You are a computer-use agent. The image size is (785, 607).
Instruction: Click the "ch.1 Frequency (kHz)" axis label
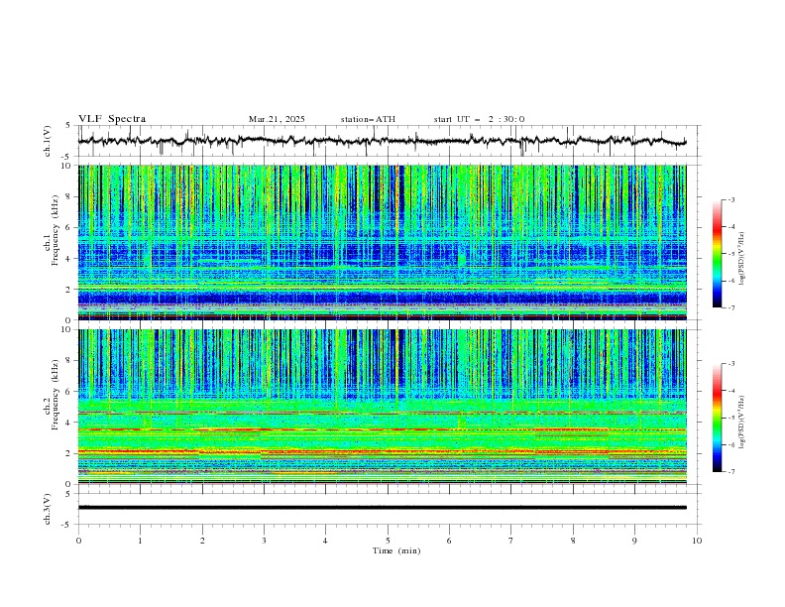(52, 230)
